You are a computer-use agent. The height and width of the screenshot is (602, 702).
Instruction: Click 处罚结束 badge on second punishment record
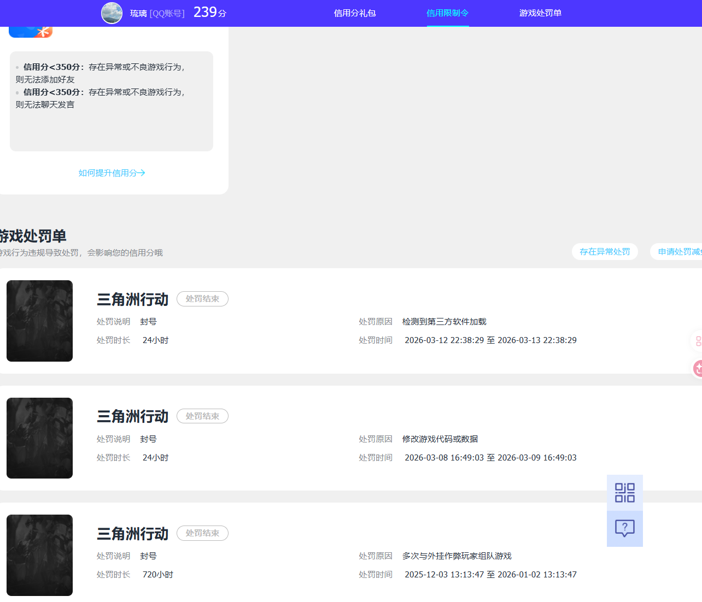tap(202, 416)
